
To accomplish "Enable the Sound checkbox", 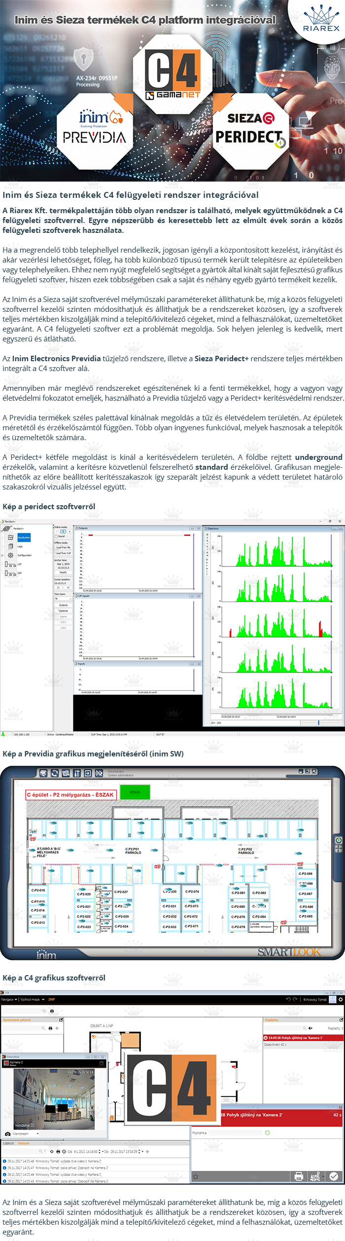I will 56,536.
